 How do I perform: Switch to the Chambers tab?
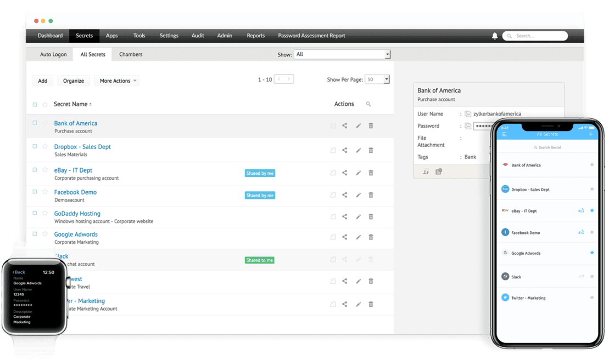[x=131, y=54]
